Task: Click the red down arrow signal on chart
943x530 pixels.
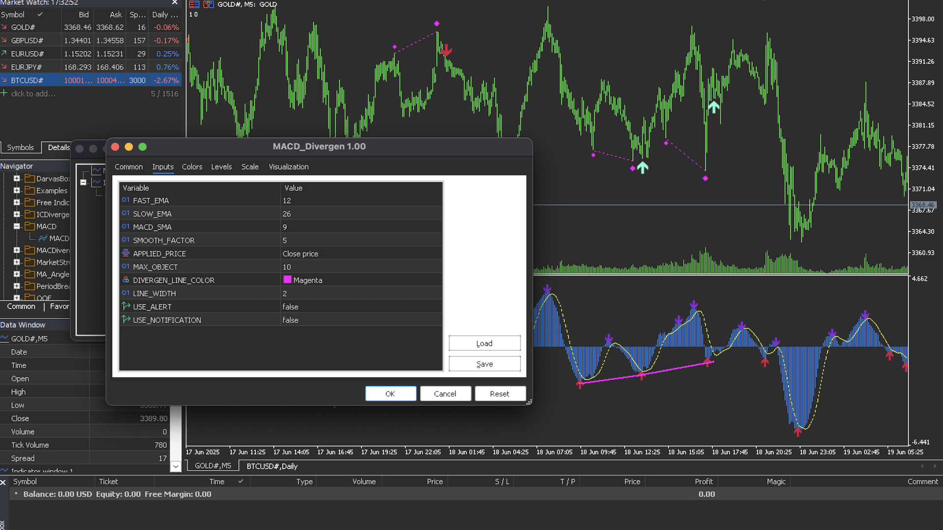Action: (446, 50)
